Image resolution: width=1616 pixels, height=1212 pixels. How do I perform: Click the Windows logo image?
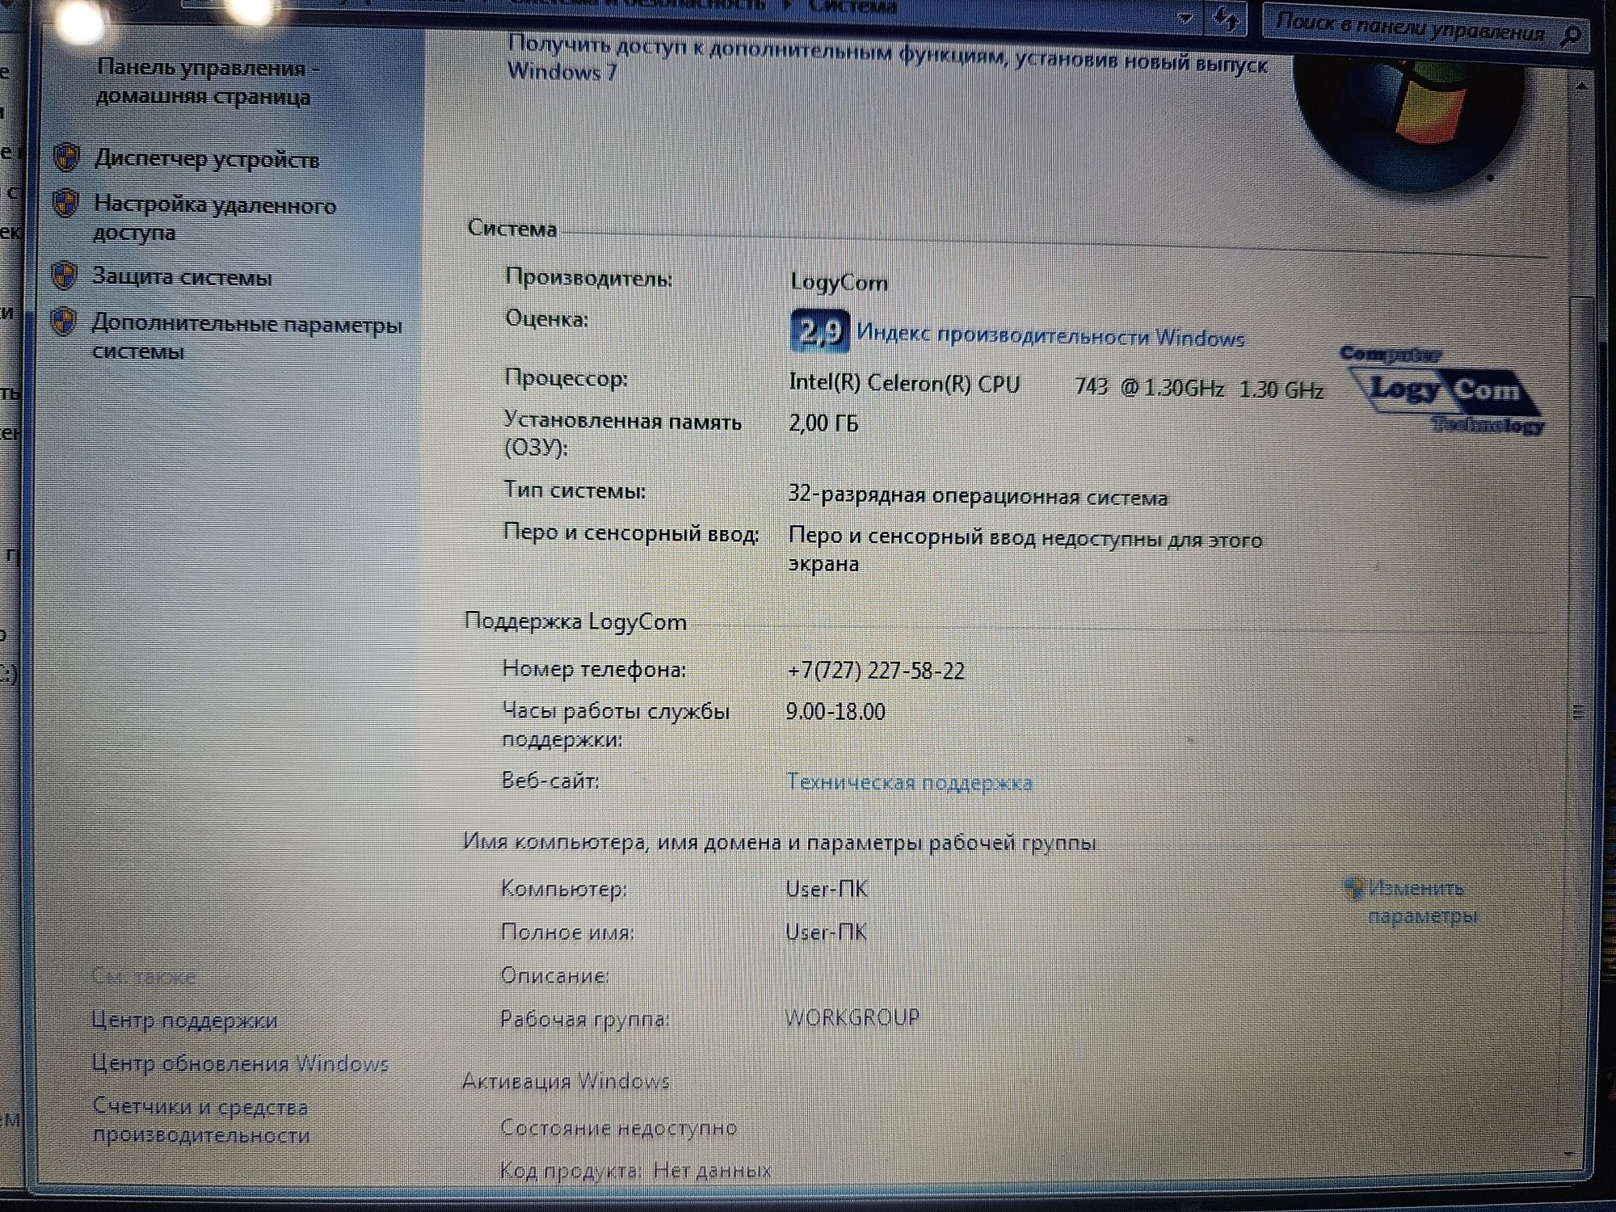[x=1409, y=121]
